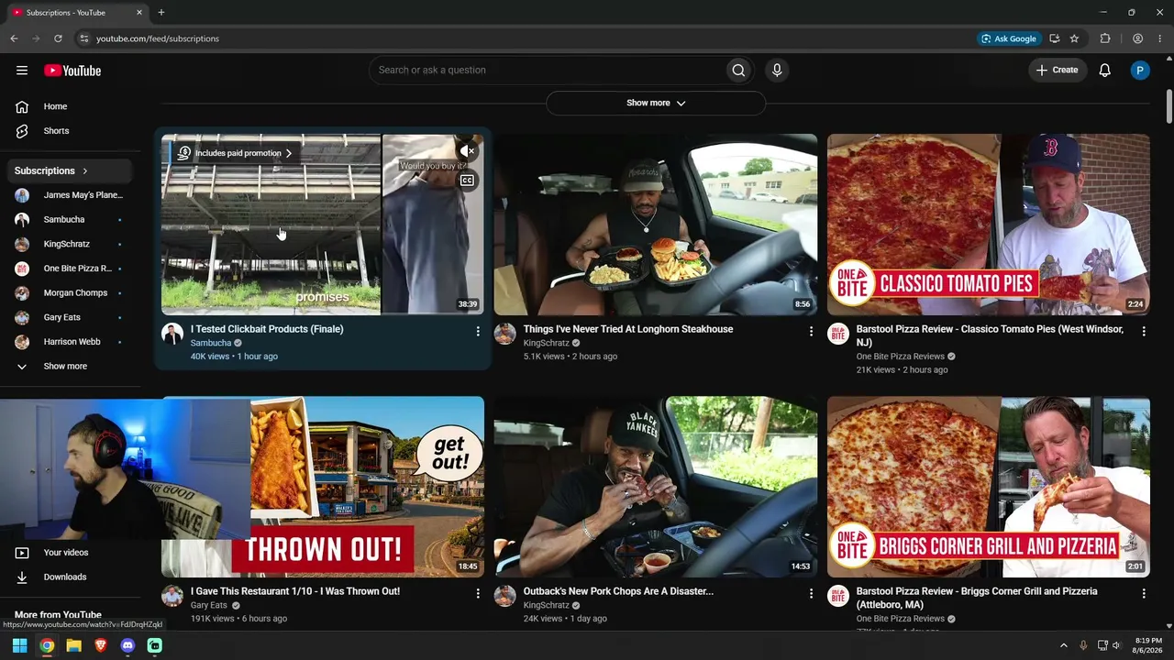Open the Classico Tomato Pies thumbnail
The height and width of the screenshot is (660, 1174).
[x=989, y=225]
